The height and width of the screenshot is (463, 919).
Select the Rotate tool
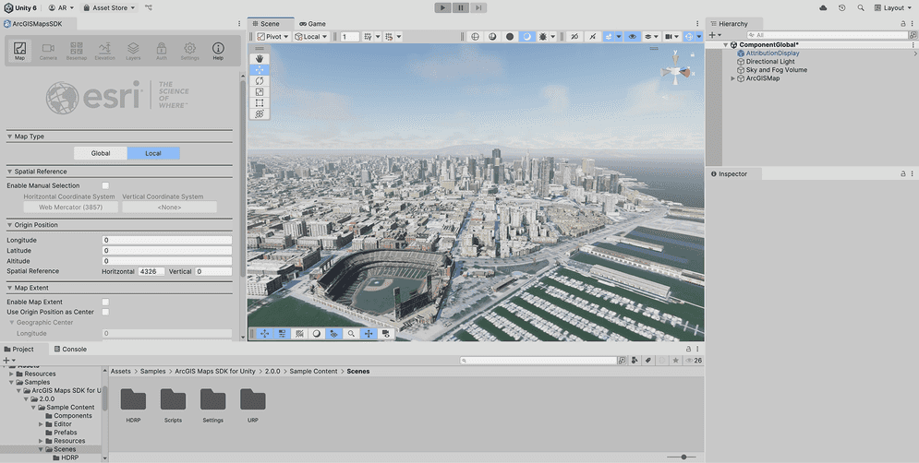tap(260, 81)
